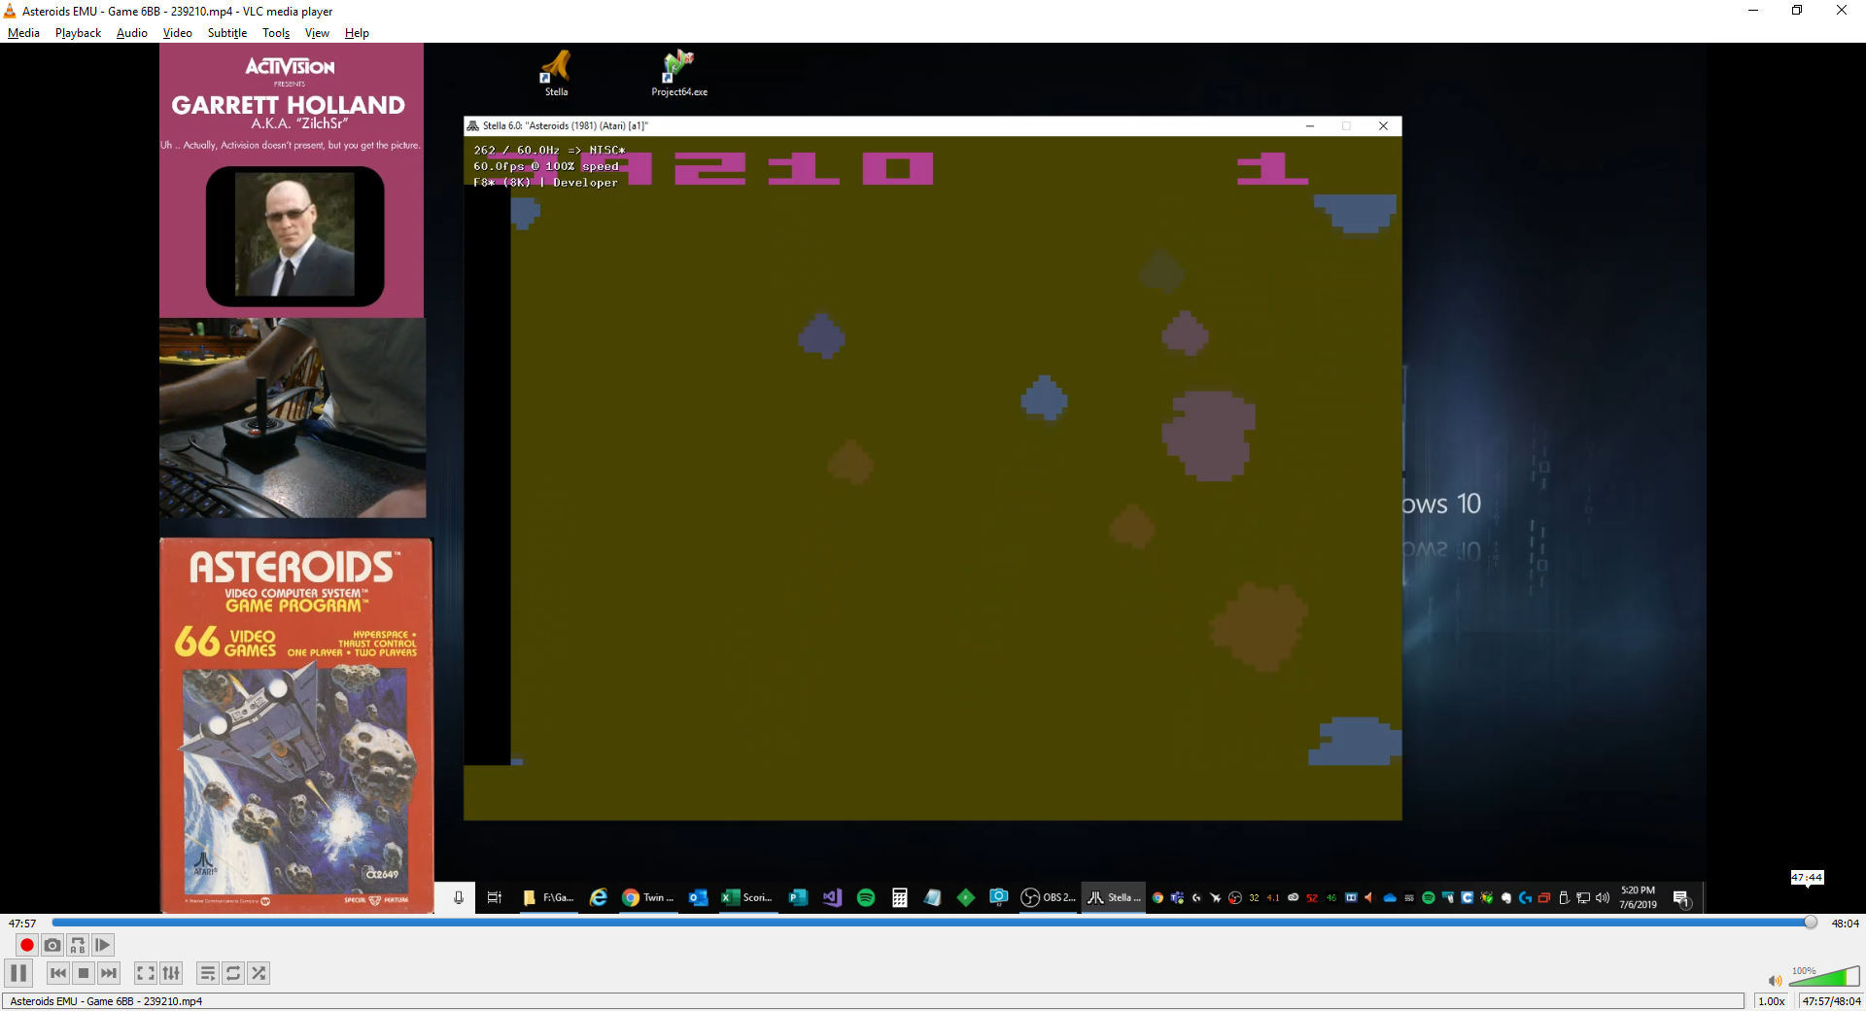1866x1011 pixels.
Task: Stop playback with the square stop button
Action: [x=84, y=973]
